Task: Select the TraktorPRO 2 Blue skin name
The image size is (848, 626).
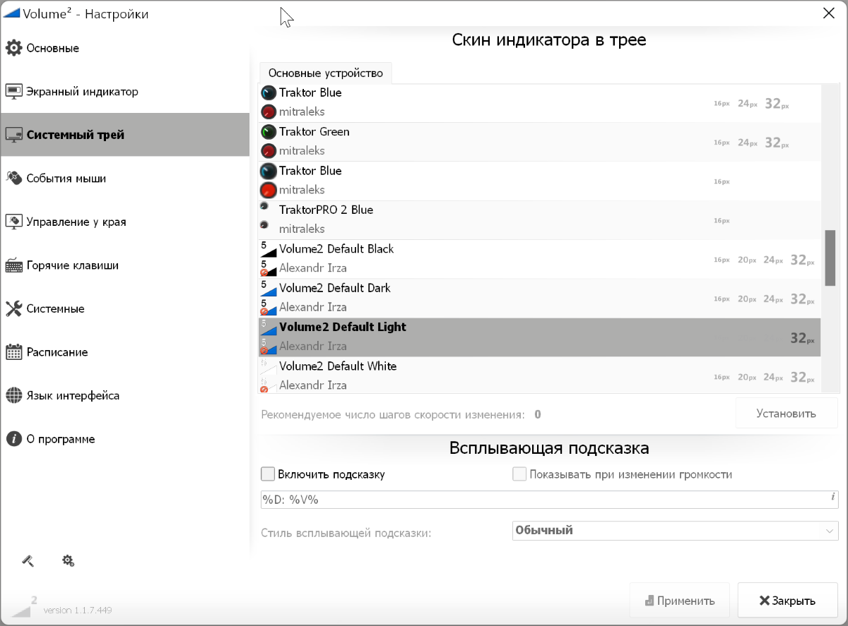Action: [x=326, y=210]
